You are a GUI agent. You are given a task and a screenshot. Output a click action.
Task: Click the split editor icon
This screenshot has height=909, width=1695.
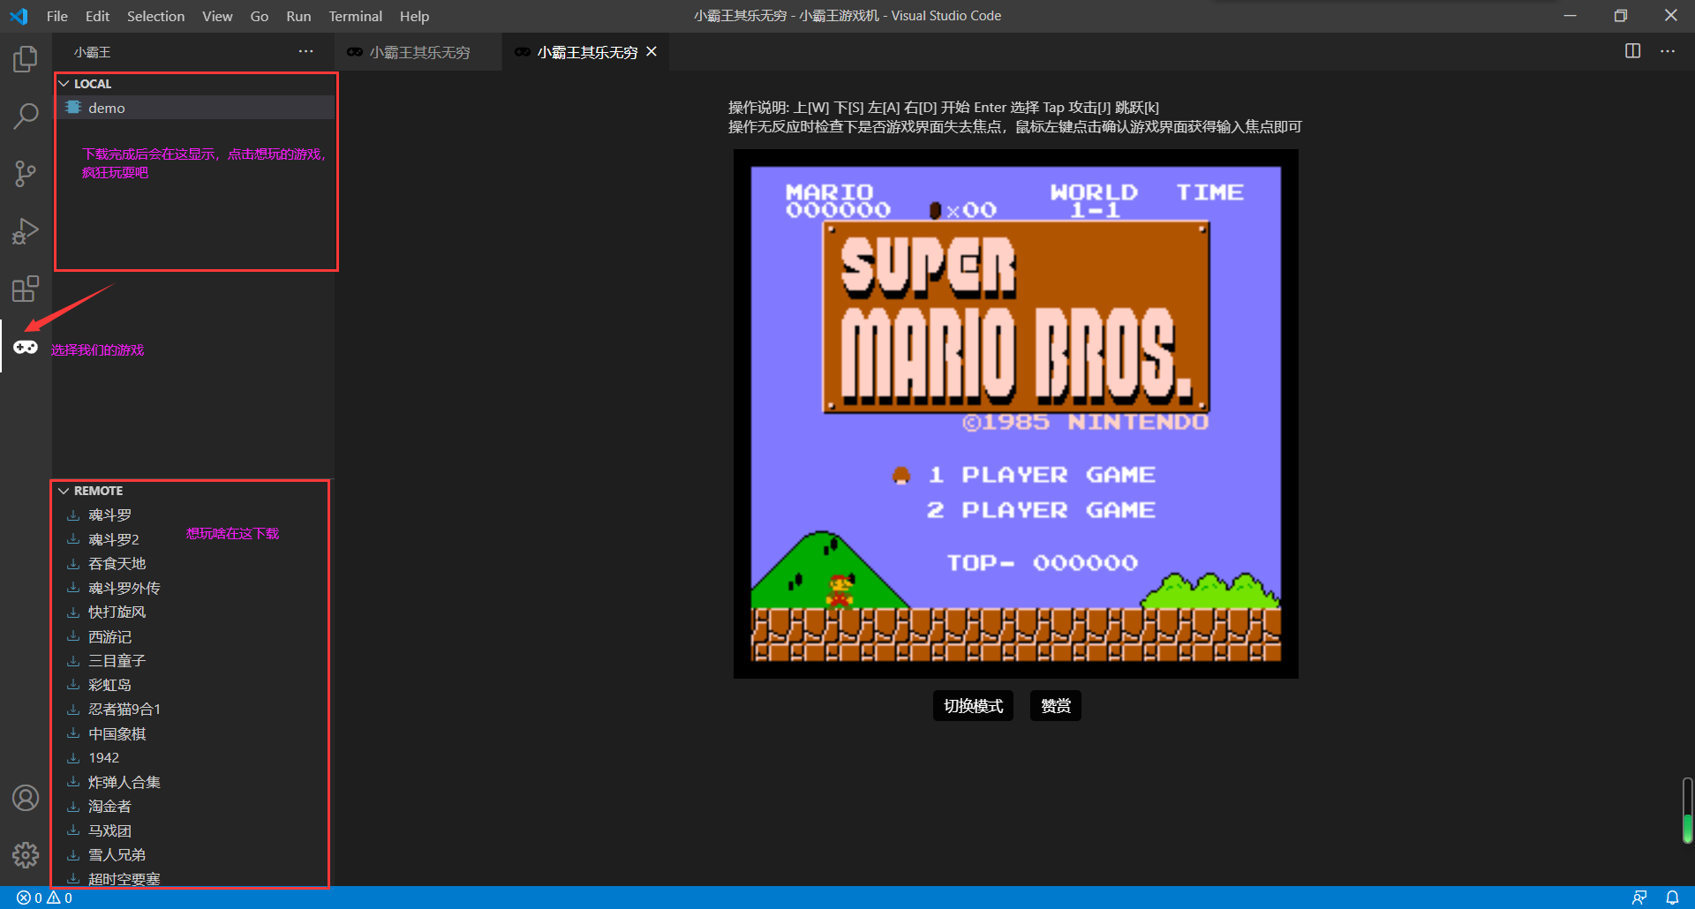point(1633,51)
